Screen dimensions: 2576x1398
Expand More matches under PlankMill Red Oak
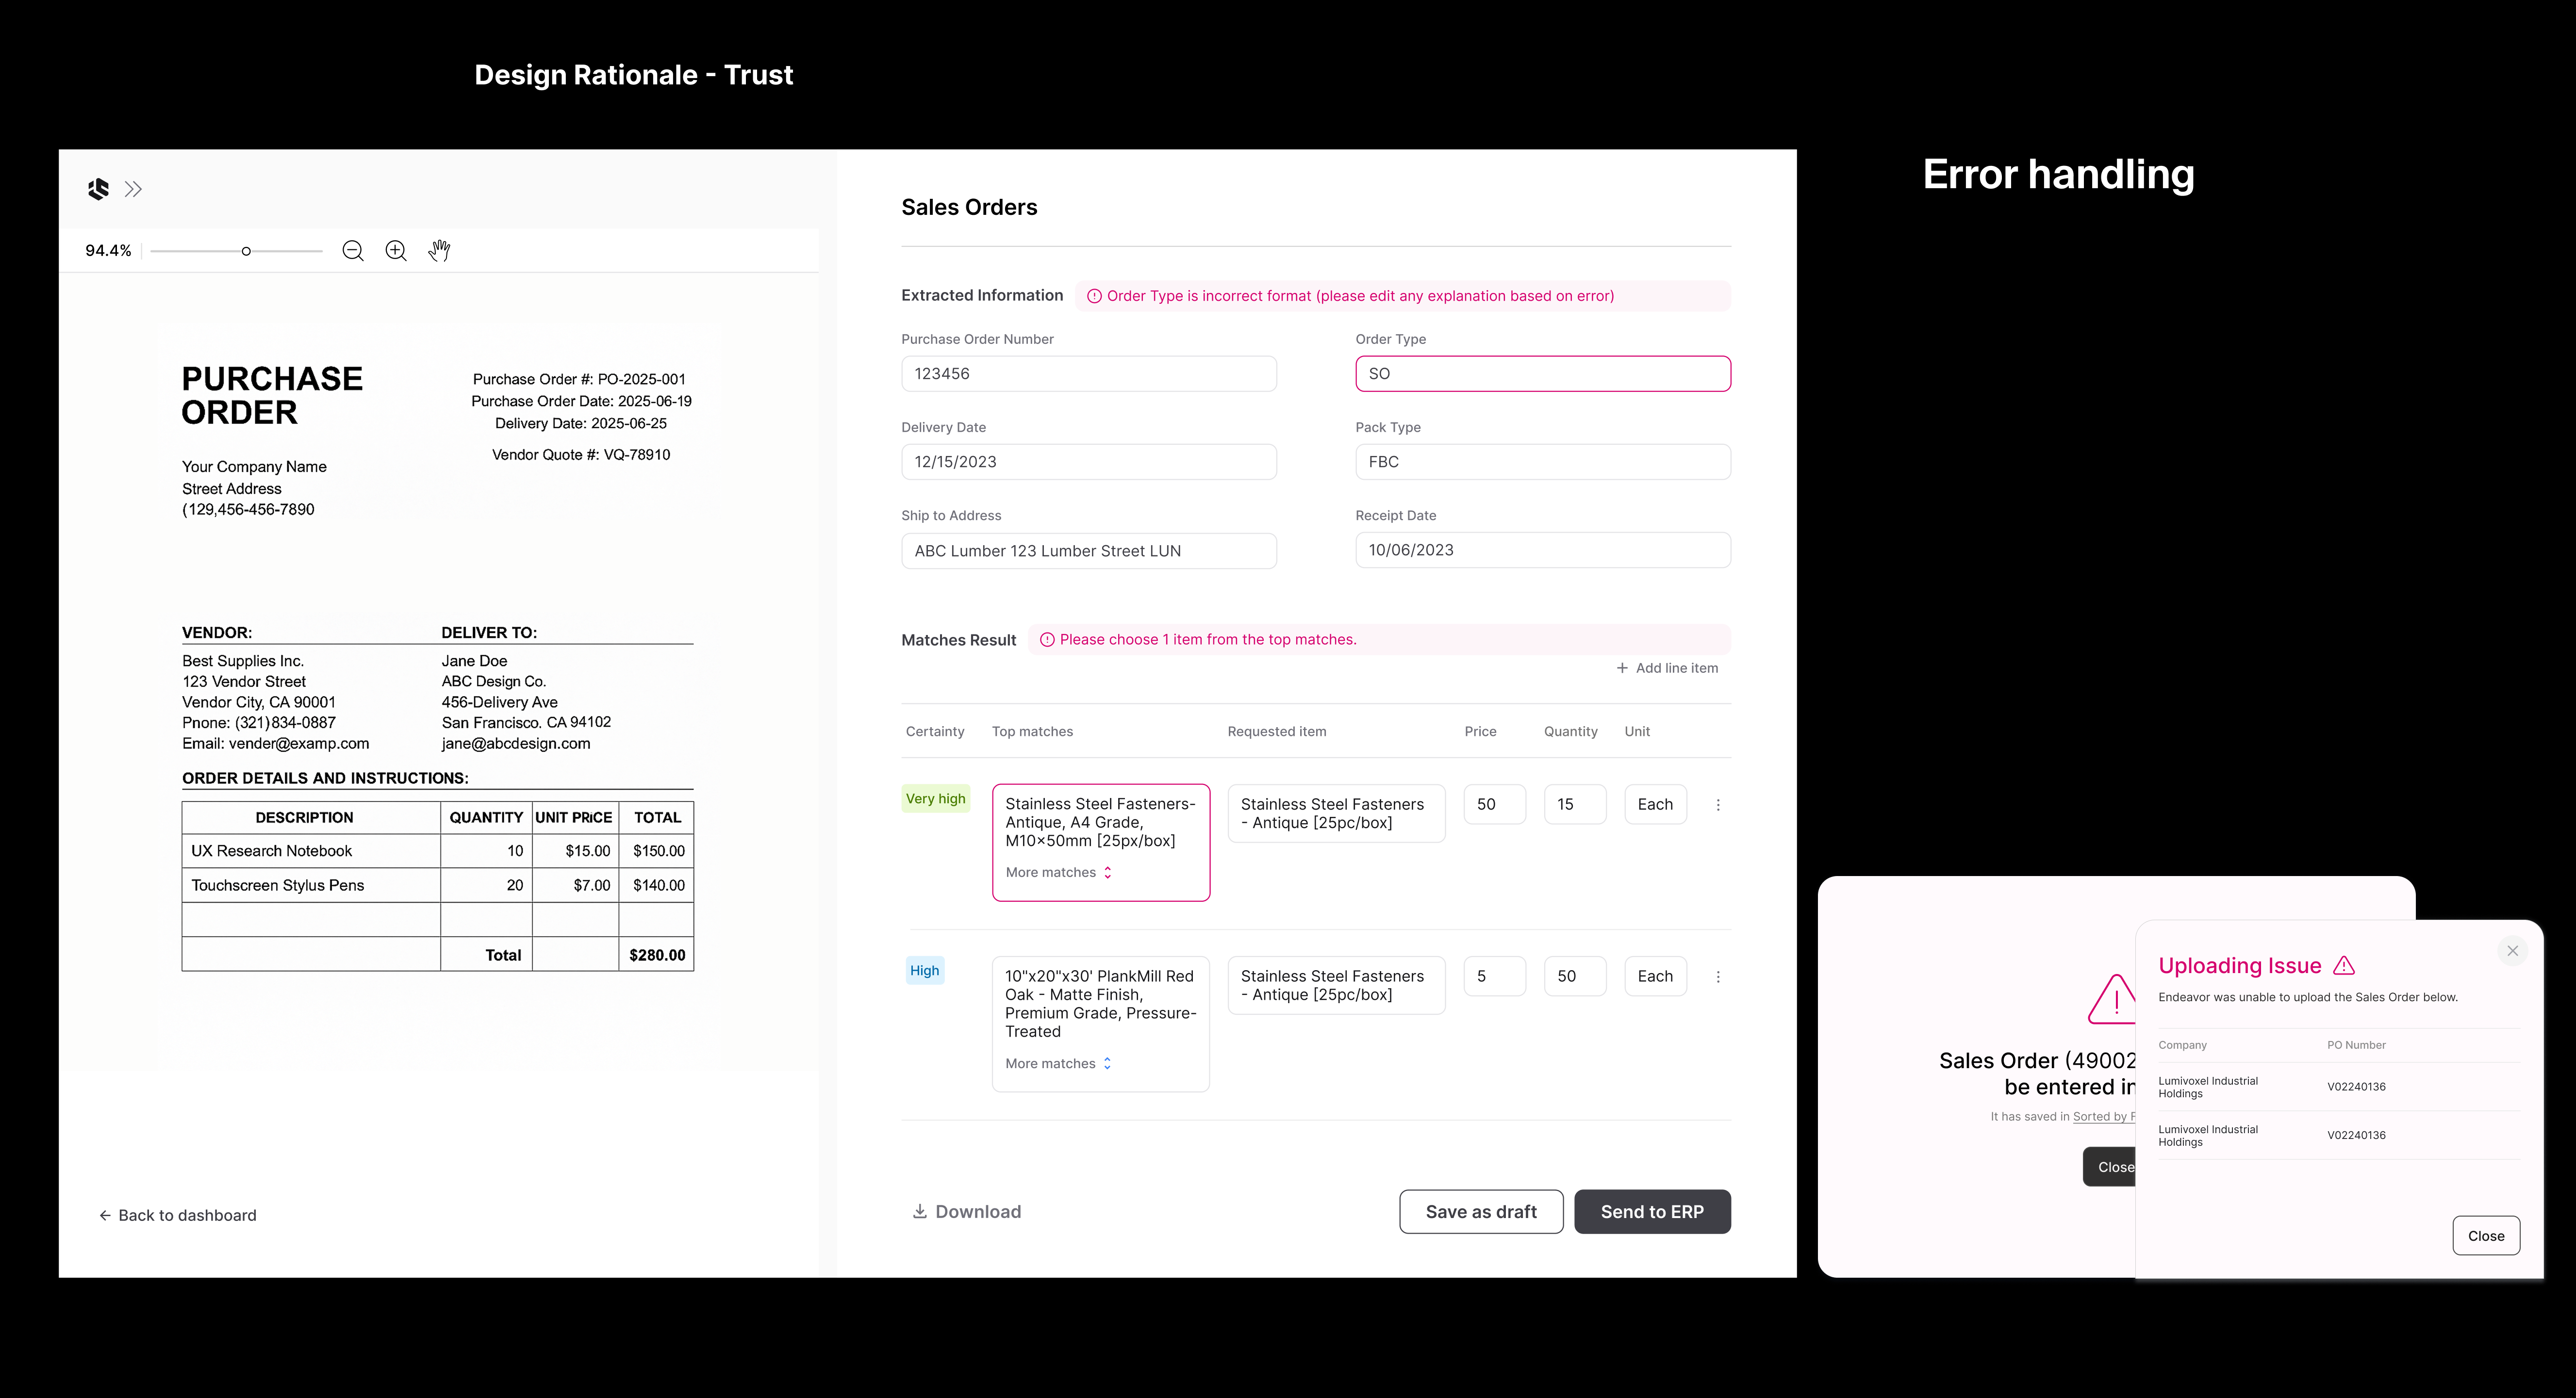1058,1063
